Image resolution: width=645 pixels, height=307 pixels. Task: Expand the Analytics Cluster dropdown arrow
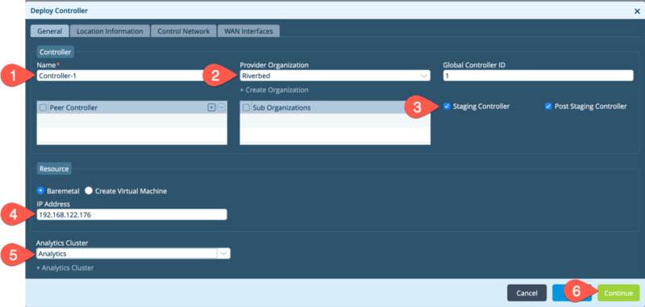[223, 254]
